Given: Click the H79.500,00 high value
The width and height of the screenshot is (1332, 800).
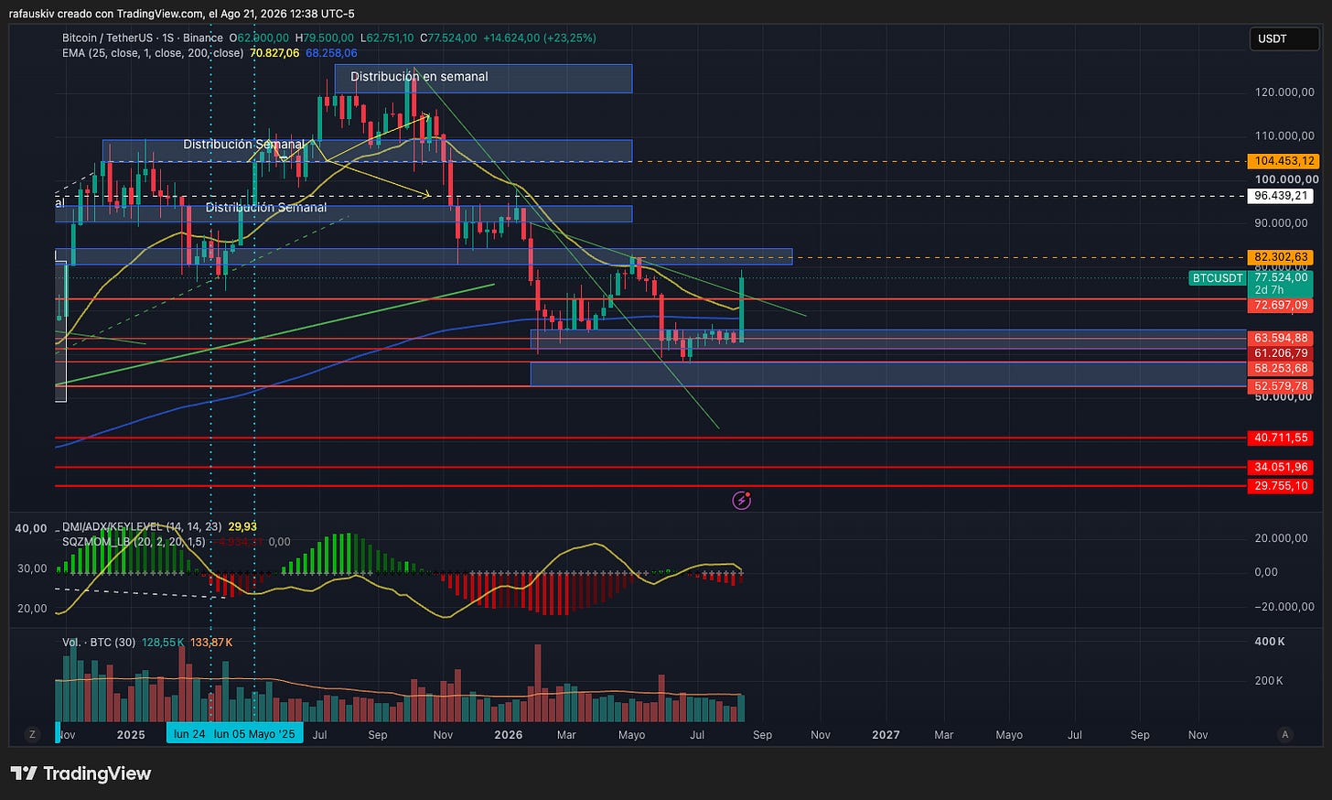Looking at the screenshot, I should click(x=325, y=38).
